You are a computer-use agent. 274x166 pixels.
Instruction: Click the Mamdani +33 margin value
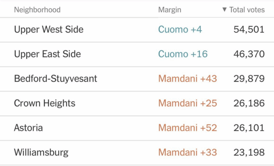pos(188,153)
